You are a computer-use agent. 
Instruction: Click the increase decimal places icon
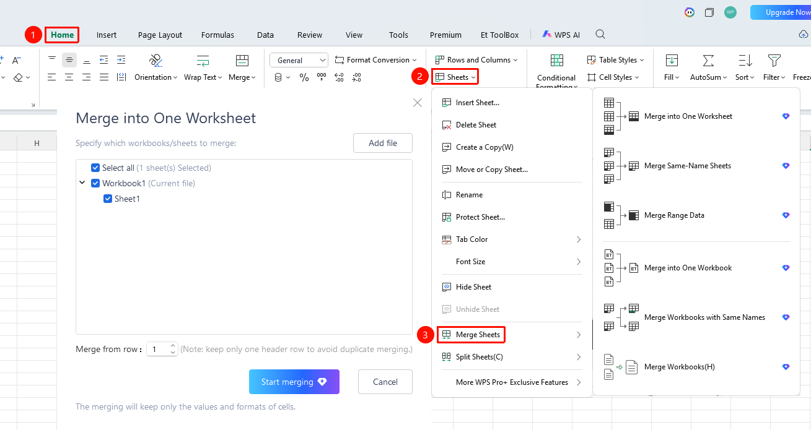click(339, 77)
